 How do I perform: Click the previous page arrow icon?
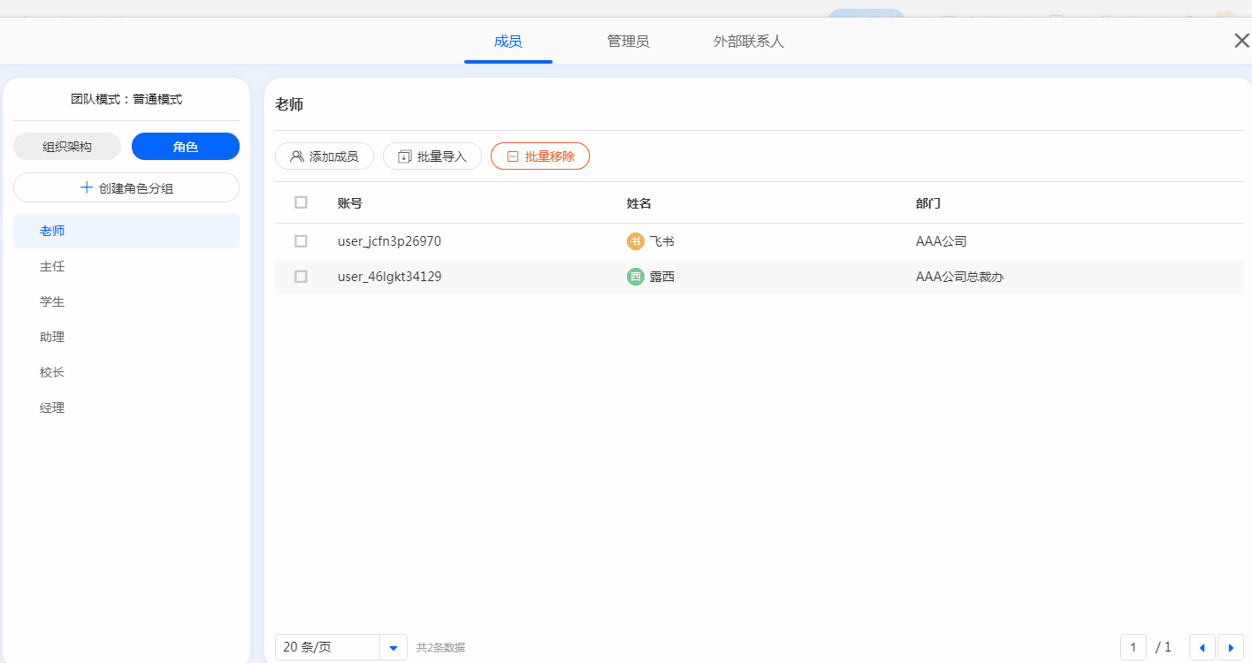pyautogui.click(x=1202, y=647)
